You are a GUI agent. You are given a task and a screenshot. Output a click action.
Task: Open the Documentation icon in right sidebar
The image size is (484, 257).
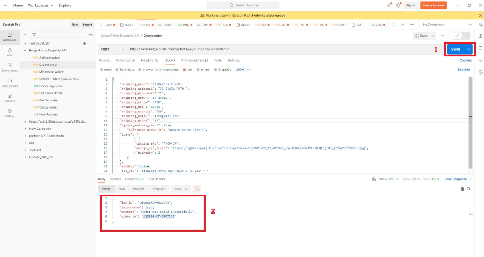[x=481, y=36]
